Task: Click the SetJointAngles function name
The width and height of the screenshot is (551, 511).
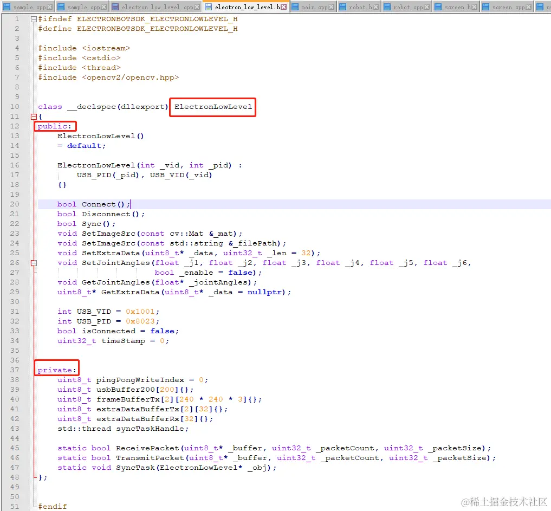Action: (x=115, y=263)
